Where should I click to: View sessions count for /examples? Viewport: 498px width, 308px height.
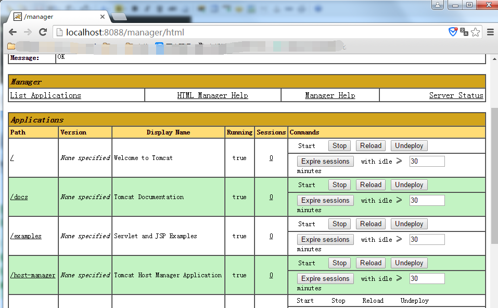[x=271, y=236]
